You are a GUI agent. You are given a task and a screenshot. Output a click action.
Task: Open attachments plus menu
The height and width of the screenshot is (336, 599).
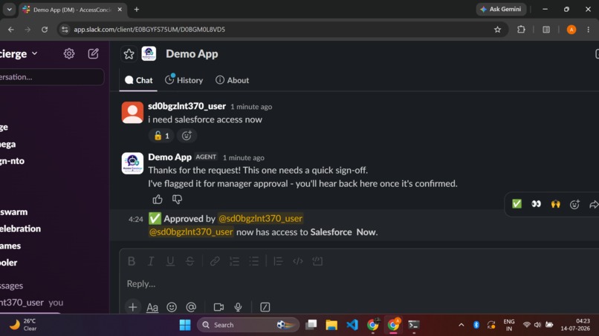[x=132, y=307]
